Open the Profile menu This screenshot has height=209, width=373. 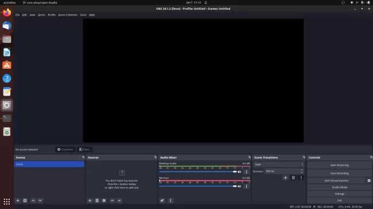point(52,15)
